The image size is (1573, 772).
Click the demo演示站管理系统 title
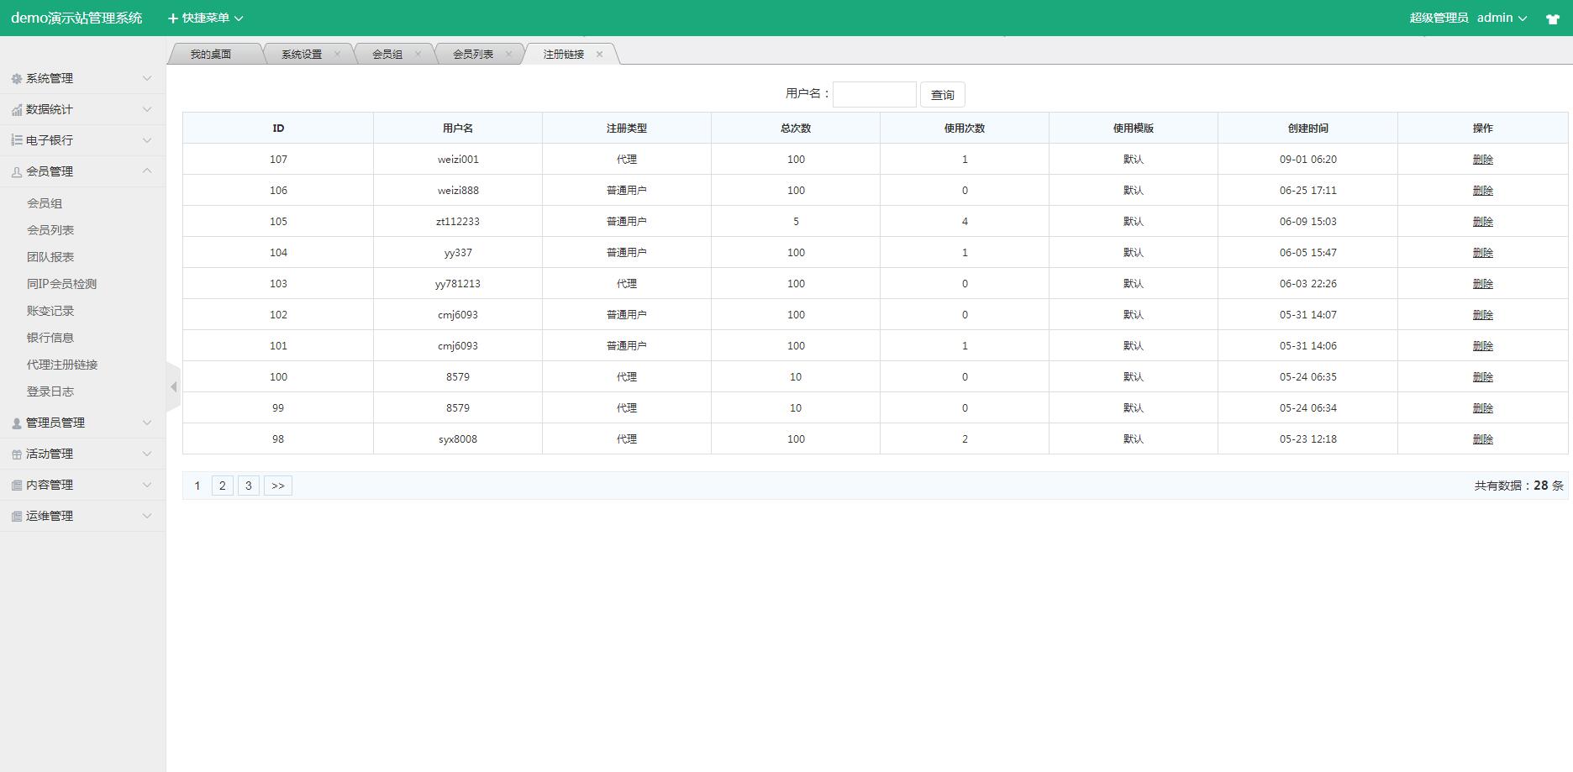tap(76, 18)
